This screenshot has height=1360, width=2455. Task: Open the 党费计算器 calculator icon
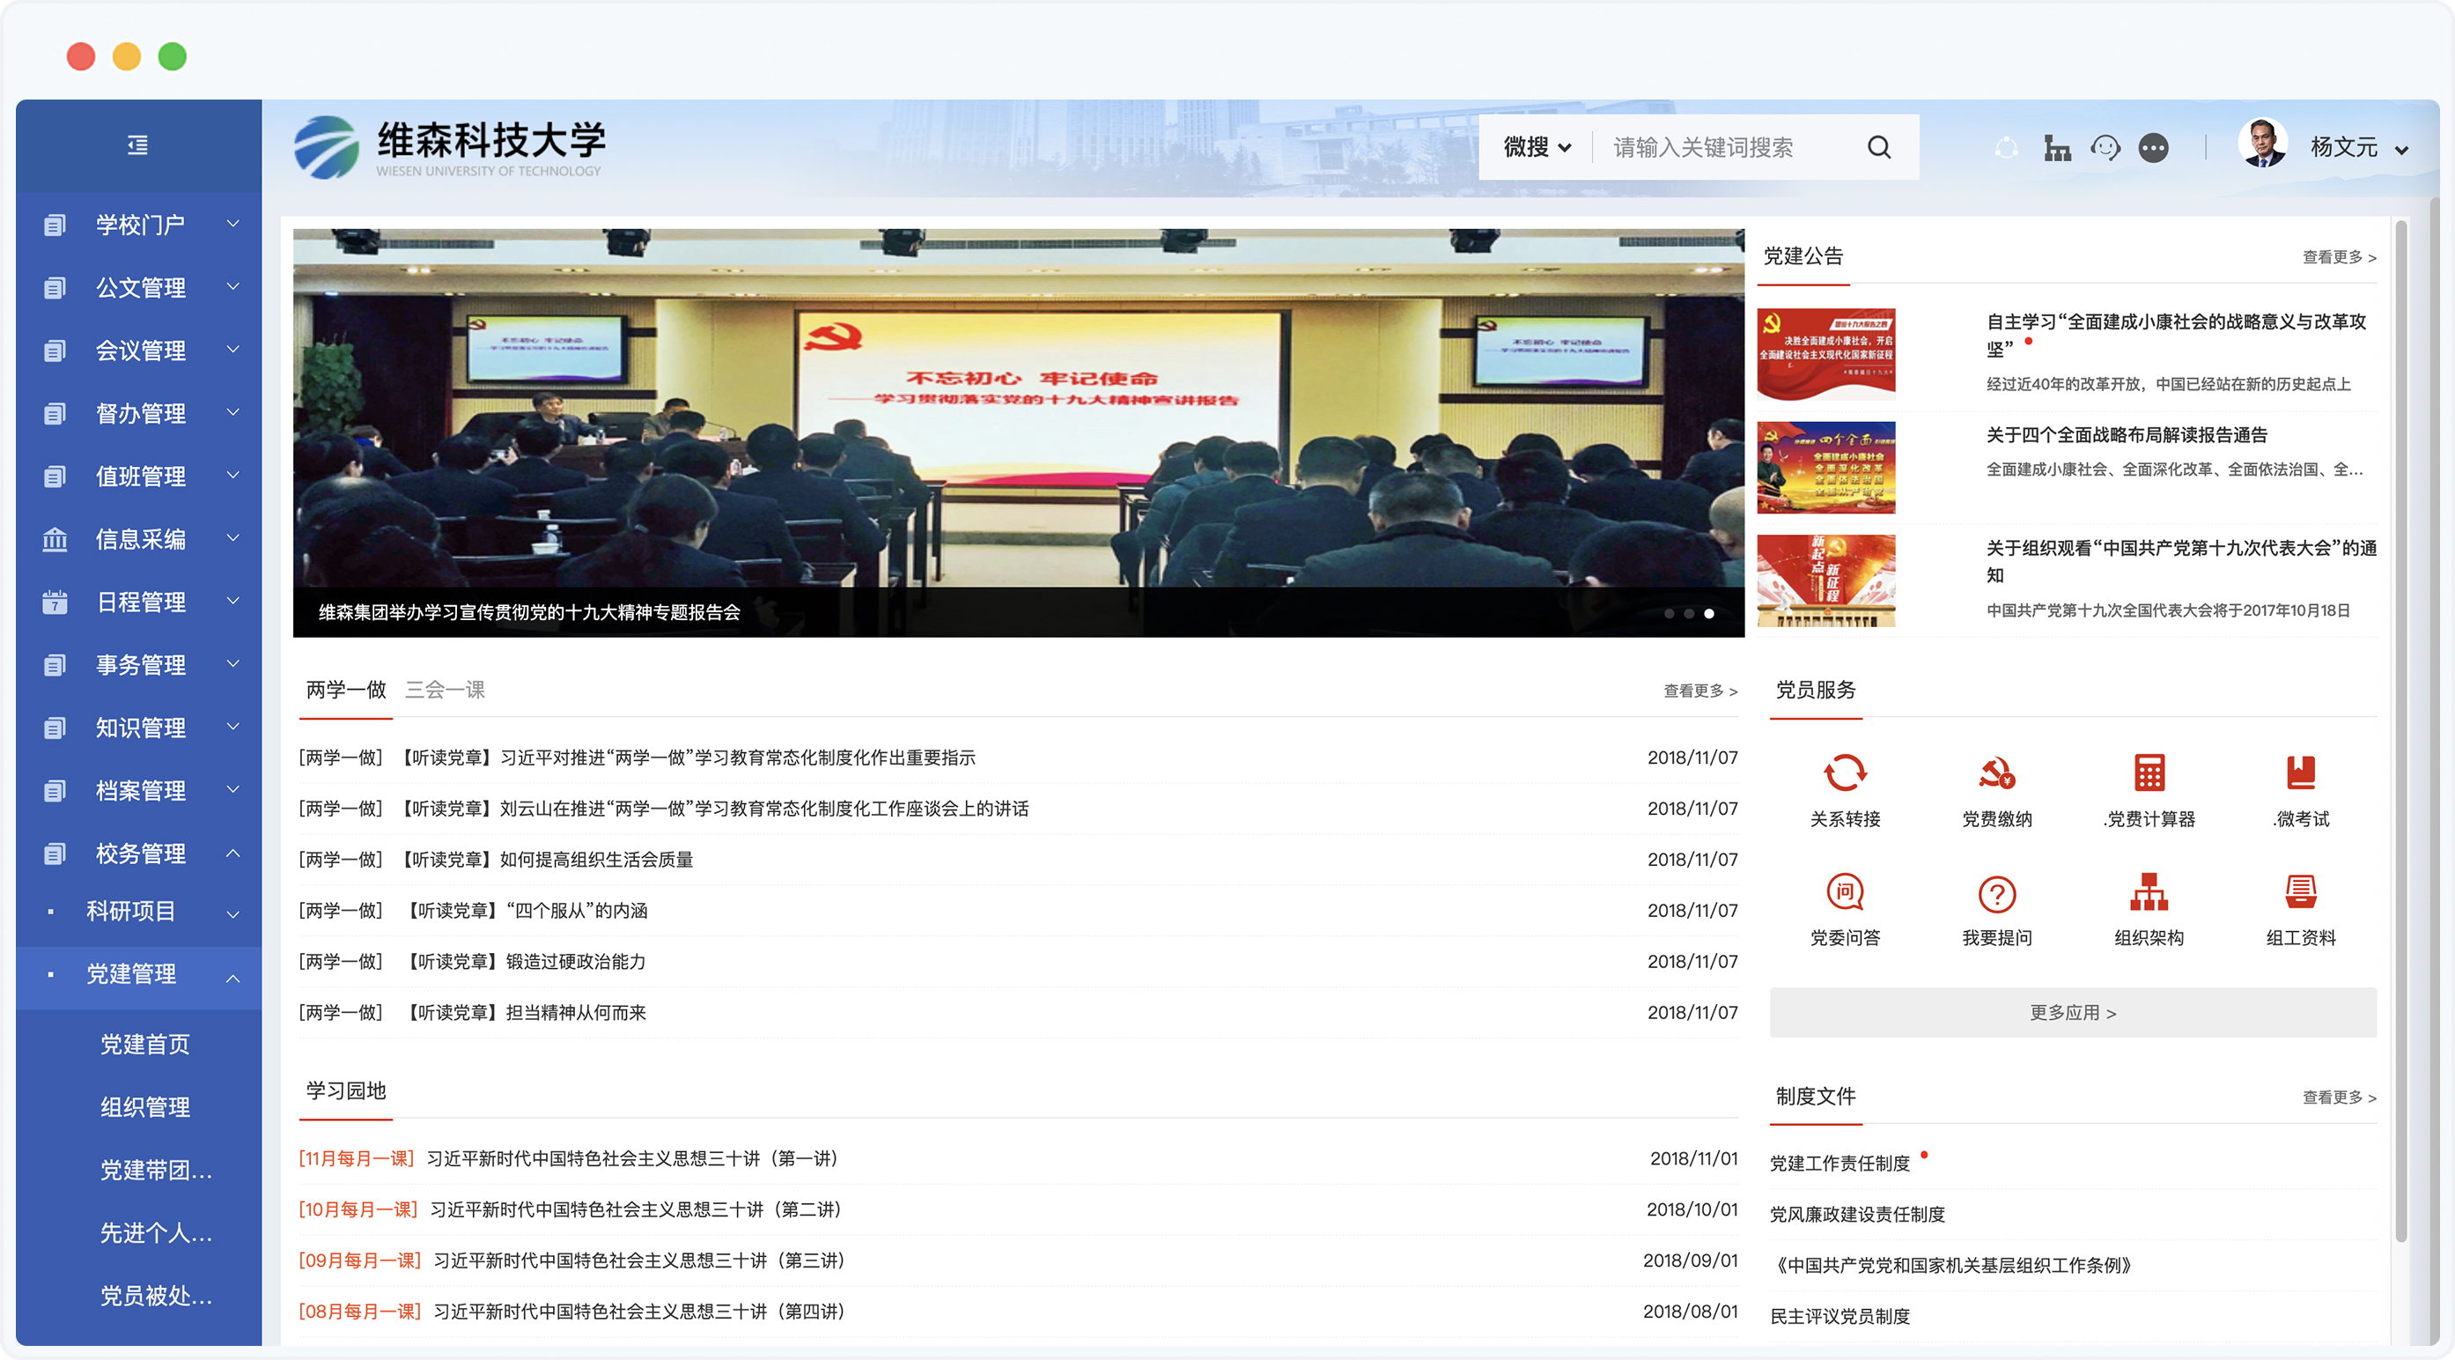pyautogui.click(x=2149, y=772)
